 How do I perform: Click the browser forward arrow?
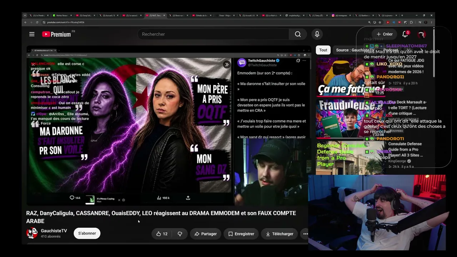[31, 22]
